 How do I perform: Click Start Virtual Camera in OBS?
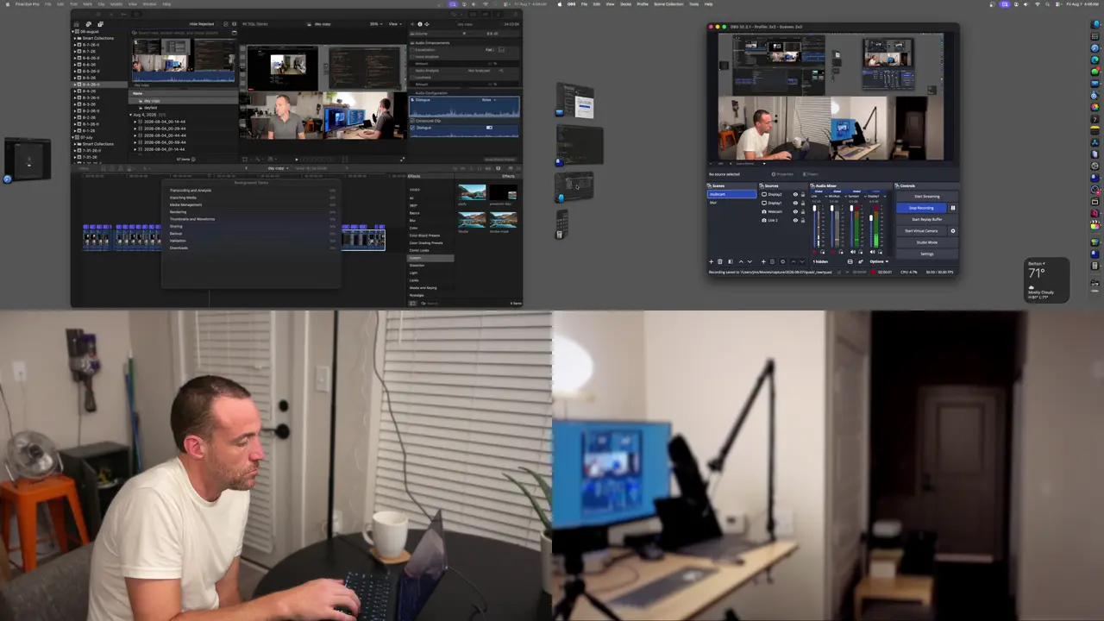[921, 231]
